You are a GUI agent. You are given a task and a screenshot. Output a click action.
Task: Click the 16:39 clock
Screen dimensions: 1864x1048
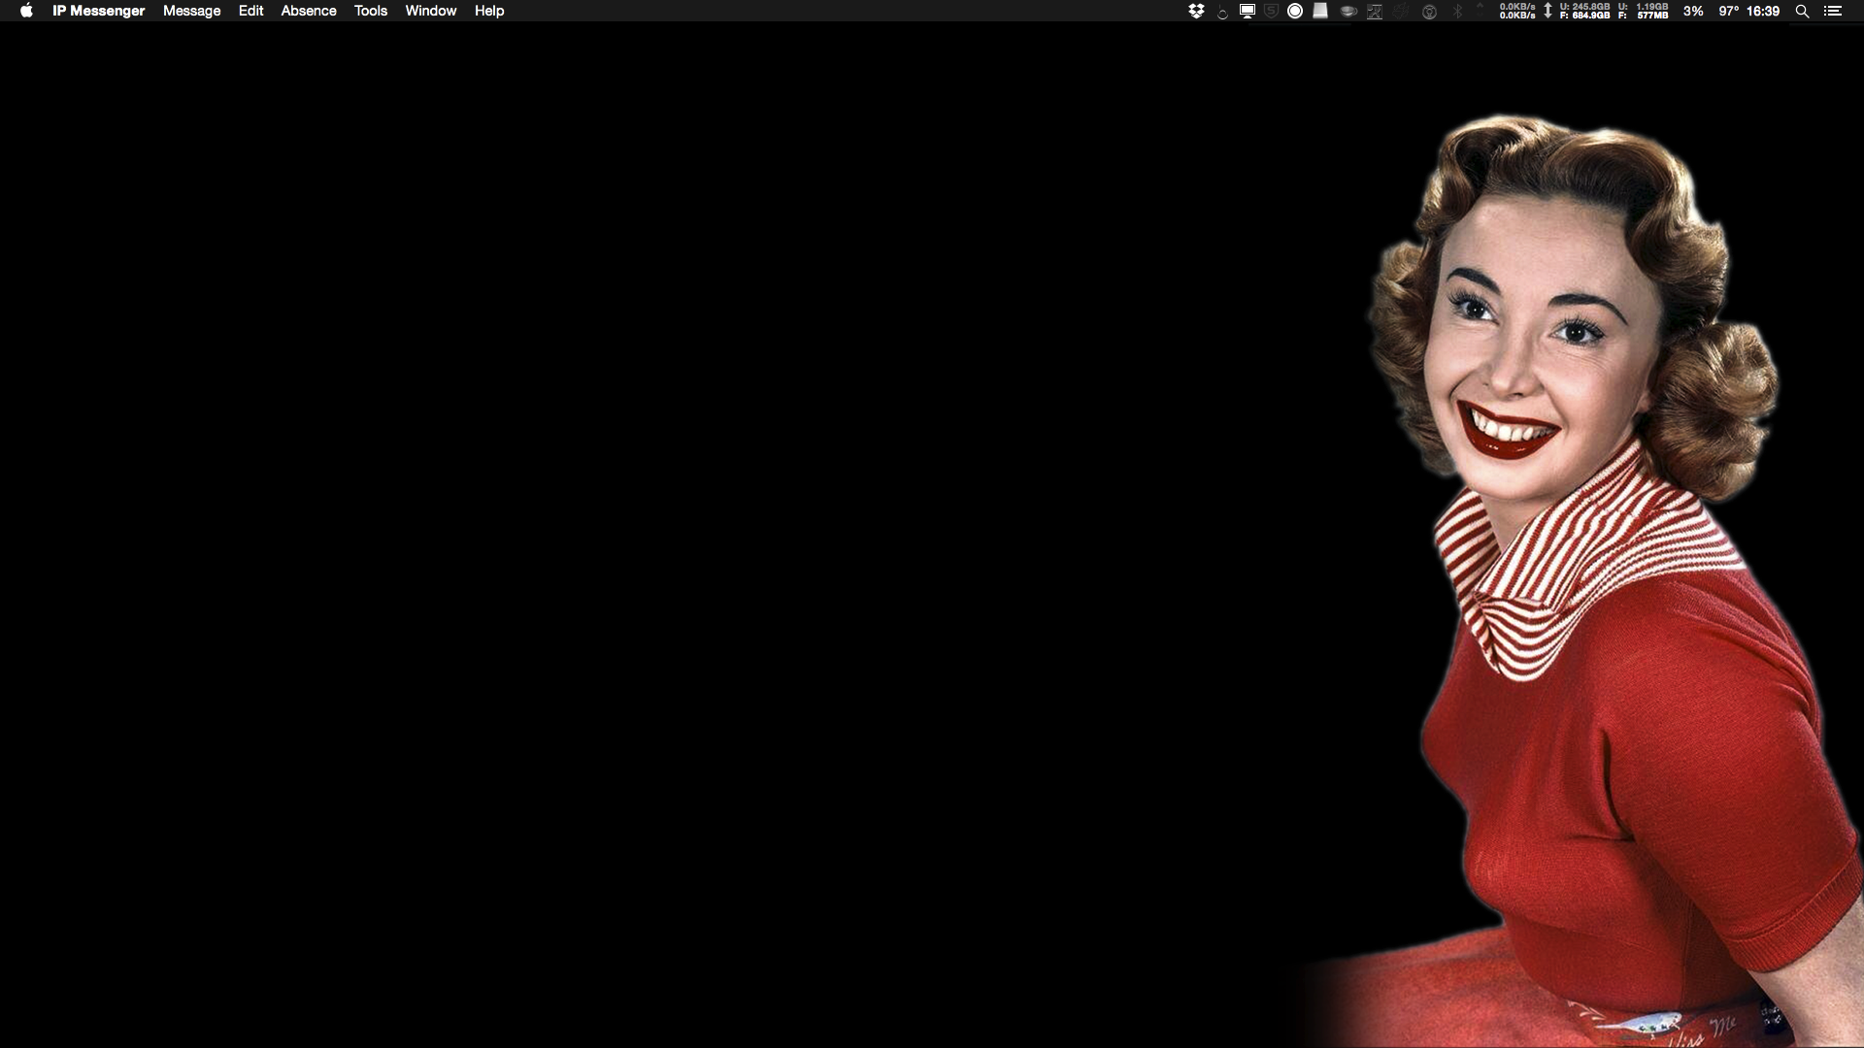pyautogui.click(x=1762, y=11)
